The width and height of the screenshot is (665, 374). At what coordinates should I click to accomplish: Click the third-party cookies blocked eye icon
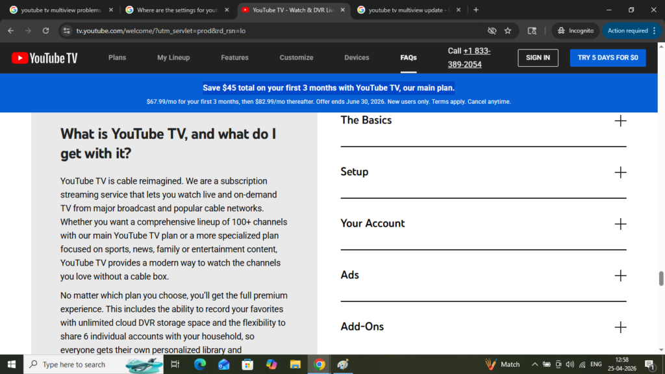pyautogui.click(x=492, y=31)
